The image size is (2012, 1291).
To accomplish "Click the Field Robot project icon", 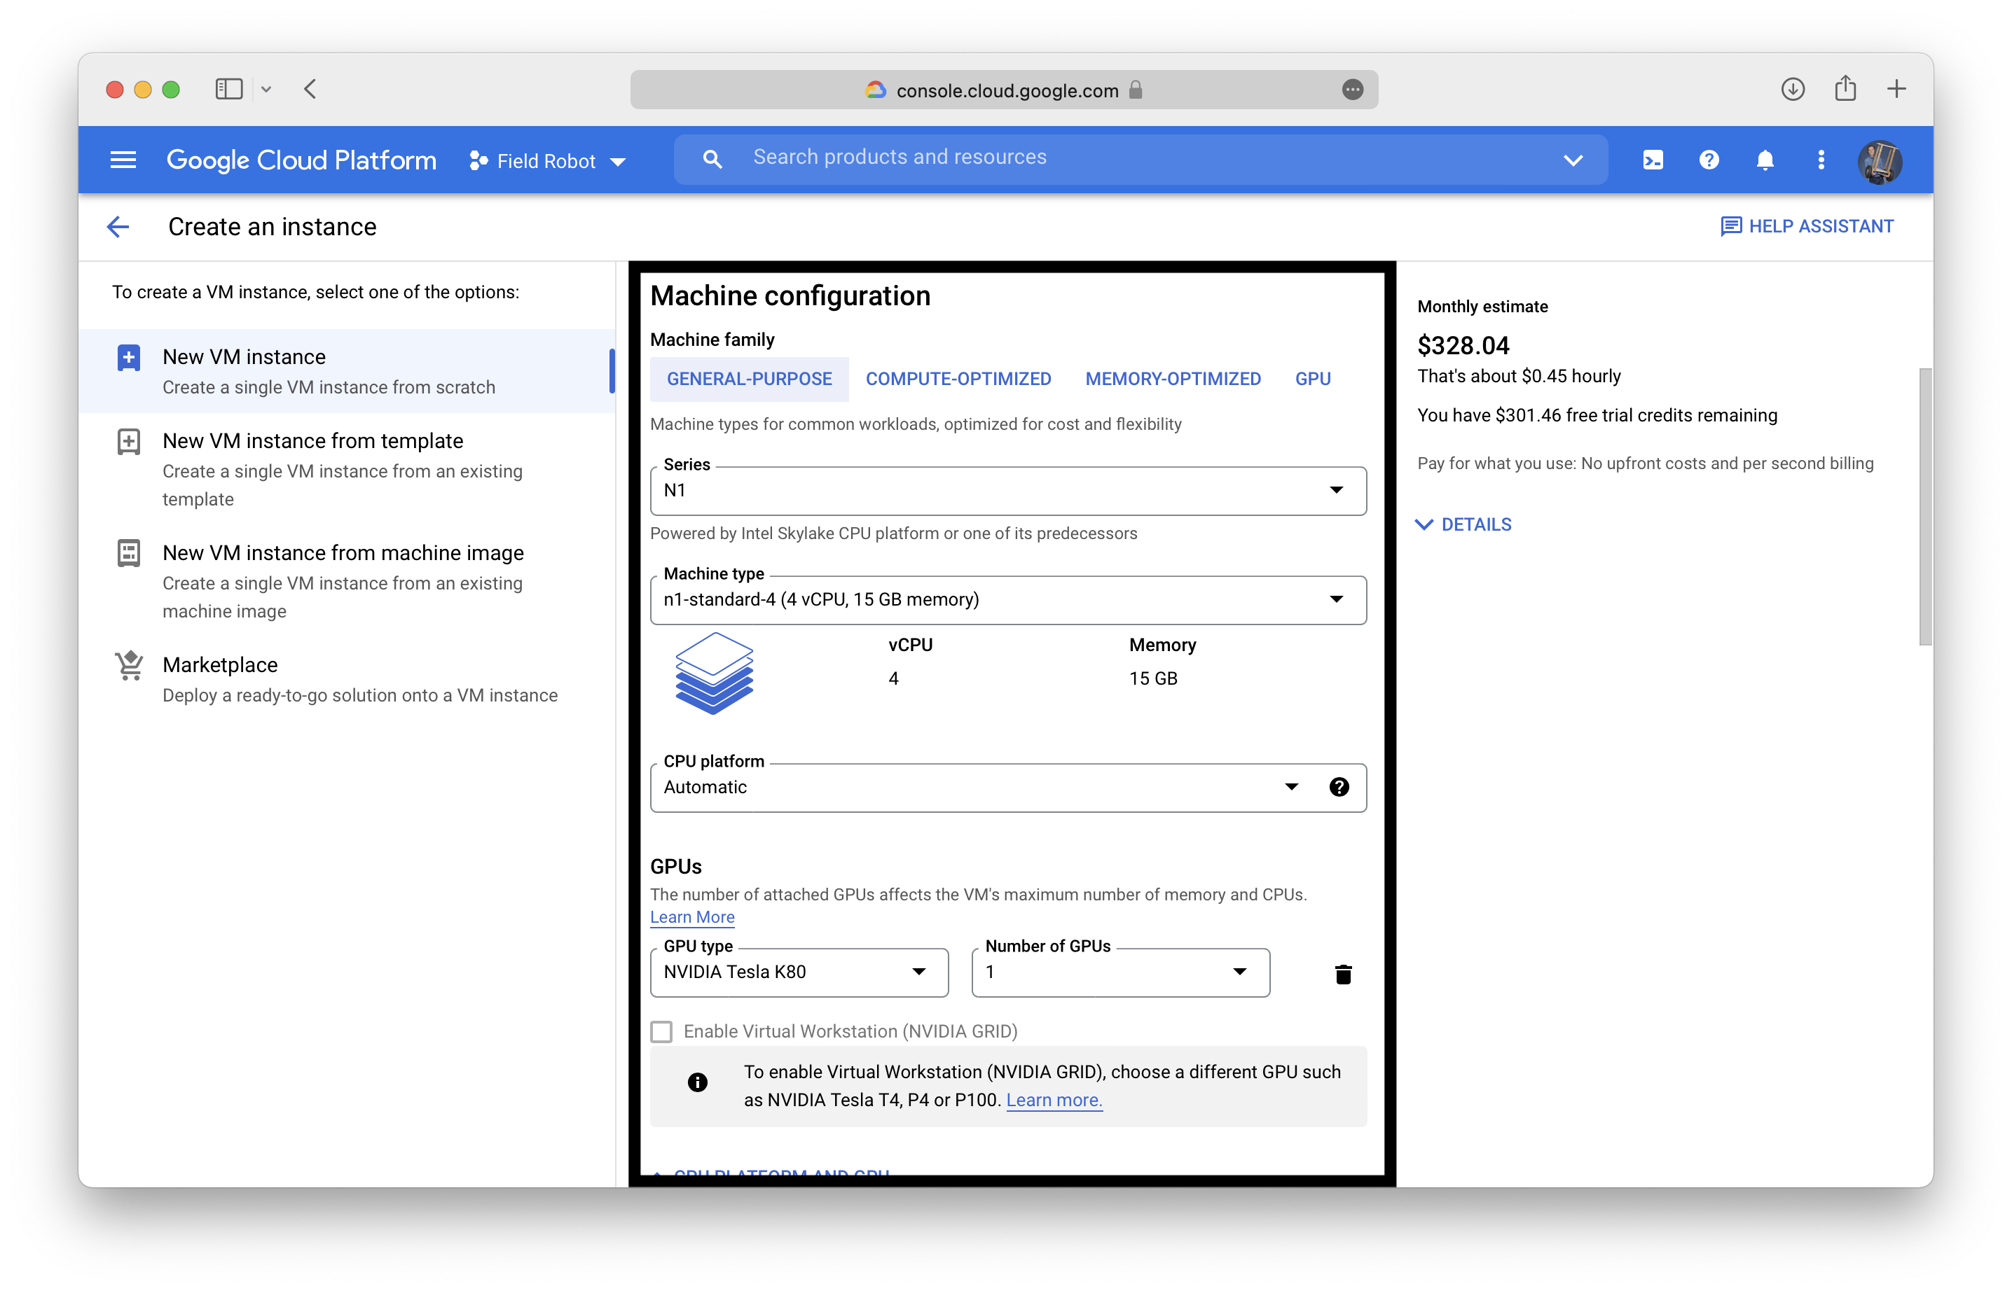I will pyautogui.click(x=478, y=160).
